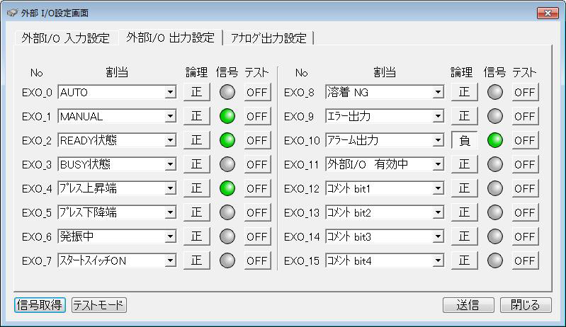Switch to the 外部I/O 入力設定 tab

[x=66, y=38]
